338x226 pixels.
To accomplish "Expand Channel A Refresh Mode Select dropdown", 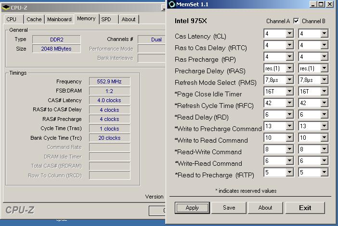I will click(290, 80).
